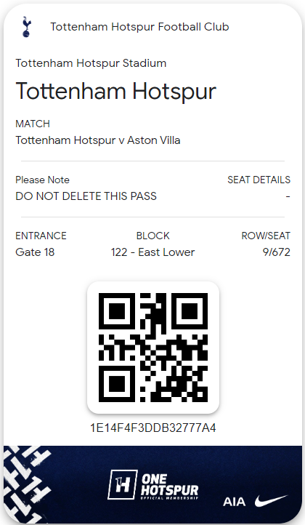Click the Nike swoosh logo
Viewport: 305px width, 525px height.
pos(271,500)
